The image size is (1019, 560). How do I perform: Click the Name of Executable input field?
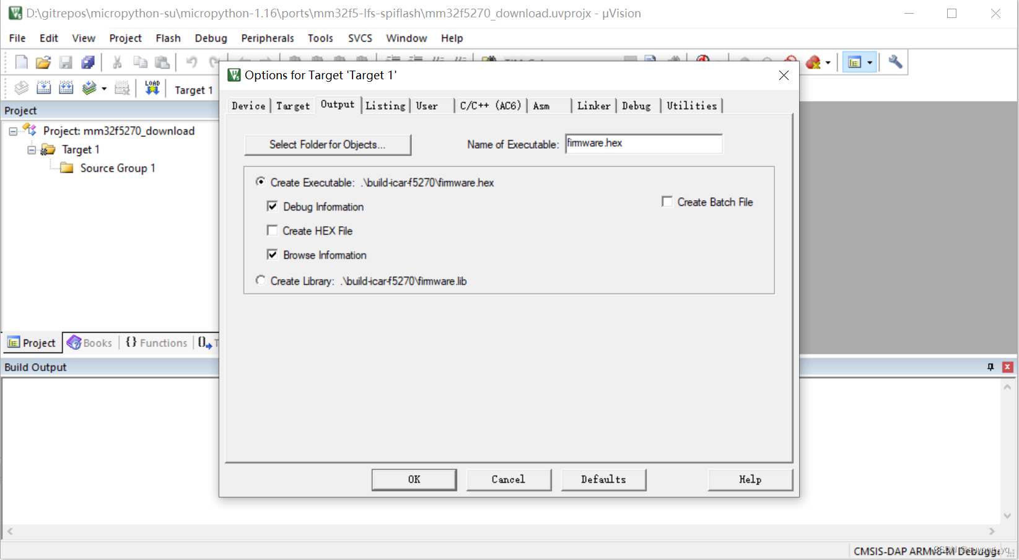pos(644,144)
